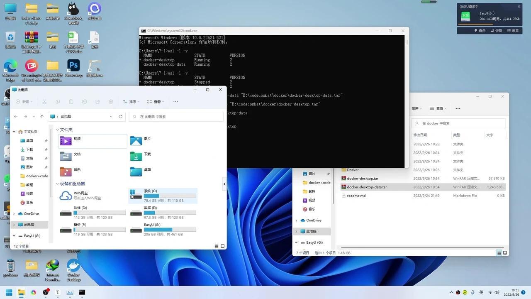The image size is (531, 299).
Task: Open the 查看 view dropdown
Action: [x=157, y=101]
